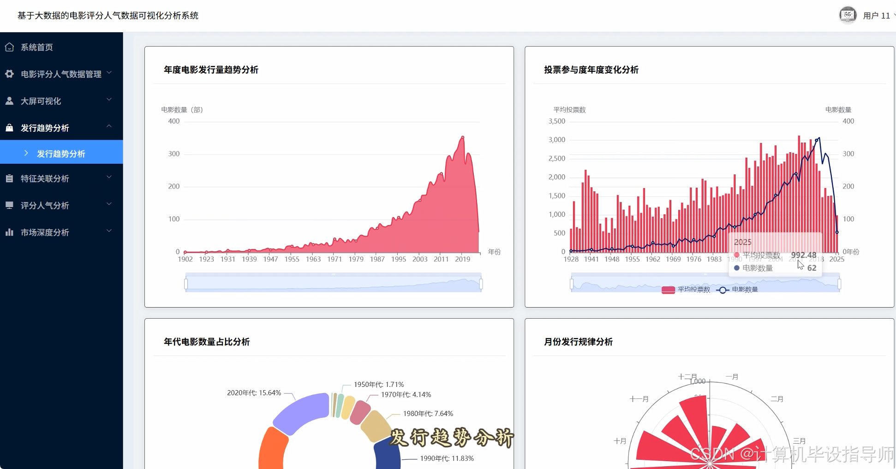Click the 十一月 label on polar chart
896x469 pixels.
639,399
